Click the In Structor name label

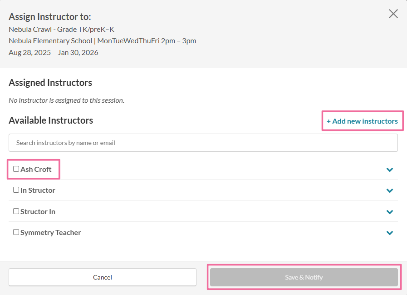38,190
